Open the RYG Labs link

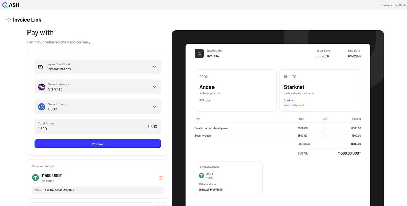pyautogui.click(x=205, y=100)
